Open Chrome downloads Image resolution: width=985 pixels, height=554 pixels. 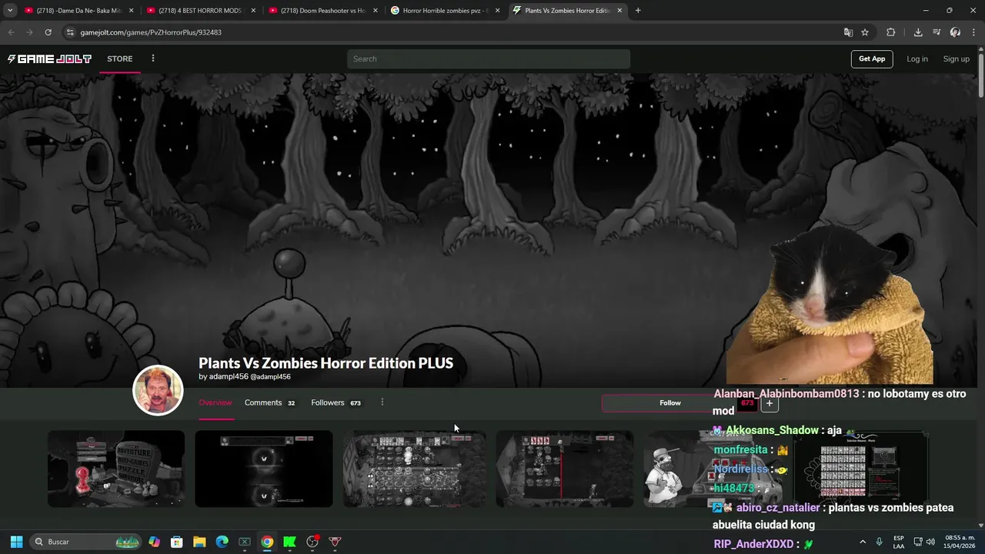pyautogui.click(x=918, y=32)
